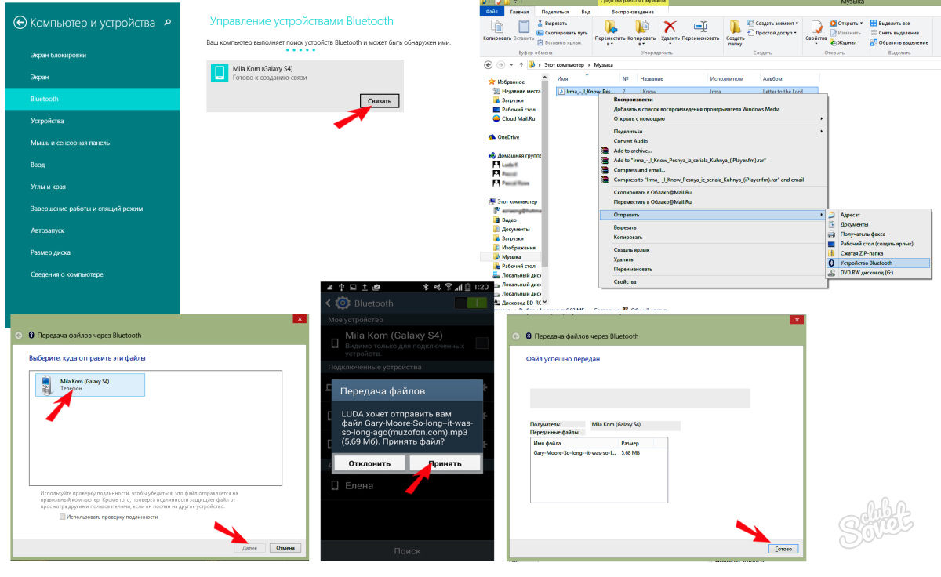941x577 pixels.
Task: Click back chevron beside Android Bluetooth gear
Action: 329,303
